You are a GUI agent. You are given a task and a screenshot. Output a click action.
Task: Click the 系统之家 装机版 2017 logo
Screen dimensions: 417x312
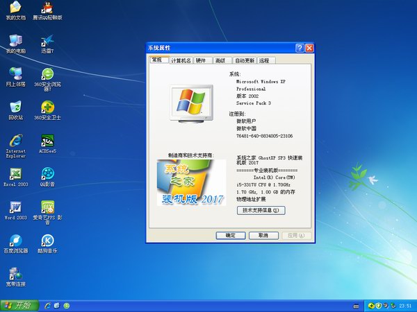point(192,182)
